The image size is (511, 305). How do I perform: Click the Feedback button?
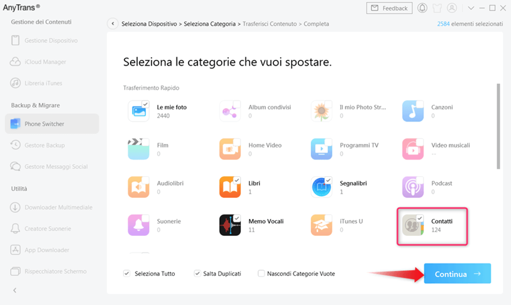(389, 8)
